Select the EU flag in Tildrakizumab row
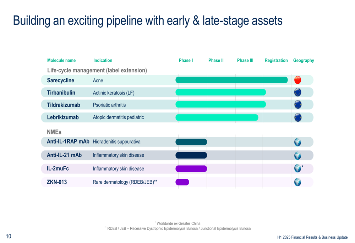The width and height of the screenshot is (355, 243). [x=298, y=105]
